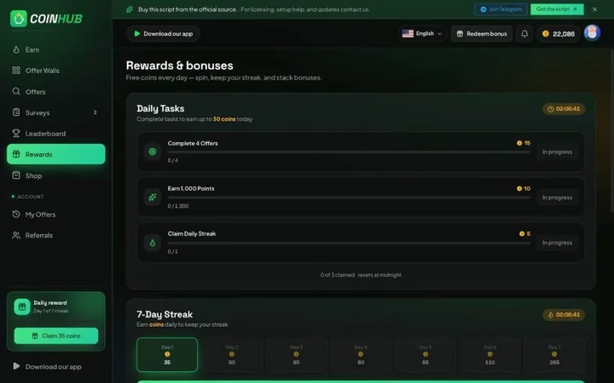Select the Day 5 streak card
The height and width of the screenshot is (383, 614).
pos(426,354)
